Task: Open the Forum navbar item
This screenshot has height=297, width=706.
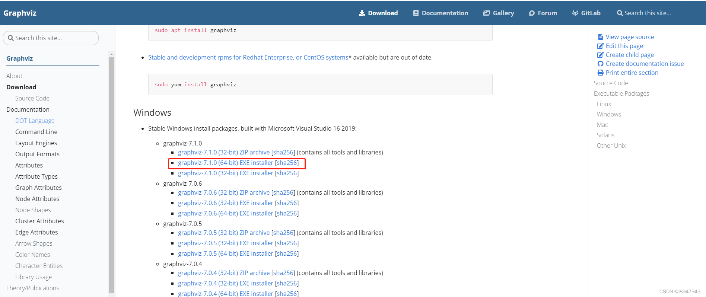Action: click(543, 13)
